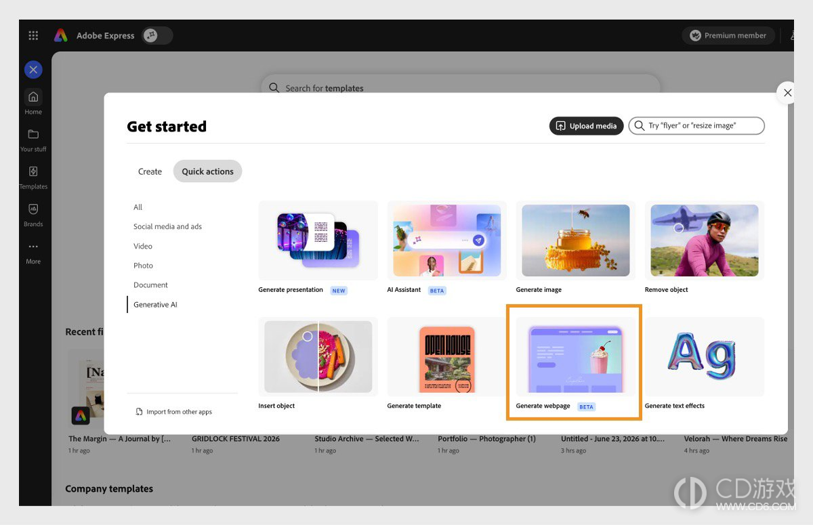This screenshot has height=525, width=813.
Task: Click the AI Assistant label
Action: click(x=404, y=290)
